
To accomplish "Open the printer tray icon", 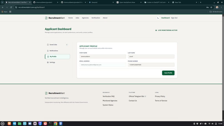I will (x=205, y=123).
